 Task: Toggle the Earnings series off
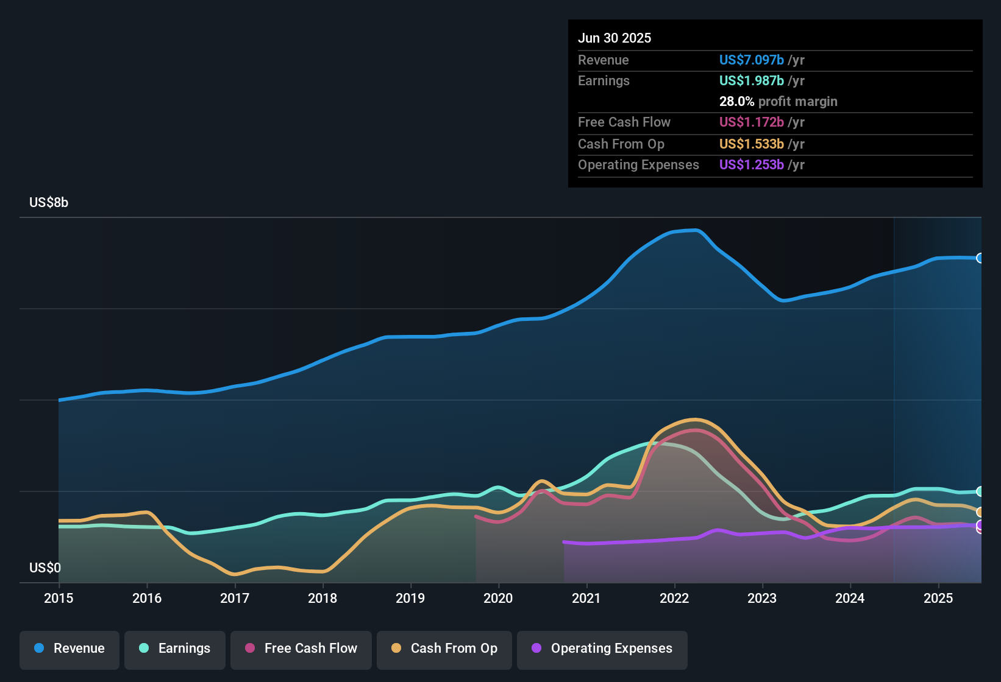(175, 649)
